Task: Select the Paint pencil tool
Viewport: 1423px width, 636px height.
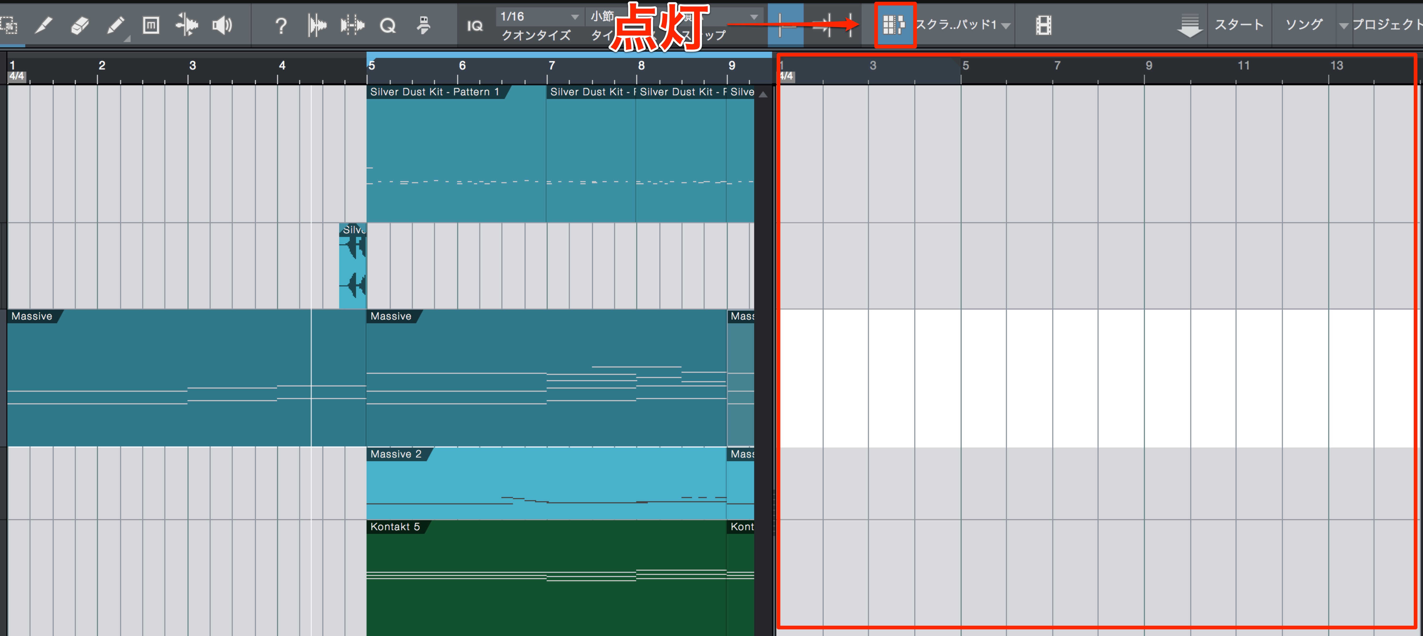Action: click(x=115, y=25)
